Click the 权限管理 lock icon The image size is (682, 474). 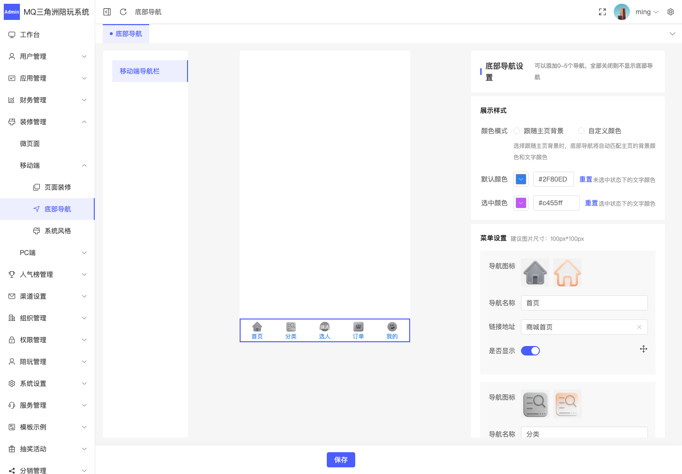pos(12,340)
